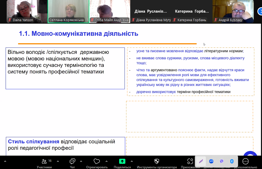Click the purple feather icon in tray popup
The height and width of the screenshot is (169, 262).
pos(201,161)
